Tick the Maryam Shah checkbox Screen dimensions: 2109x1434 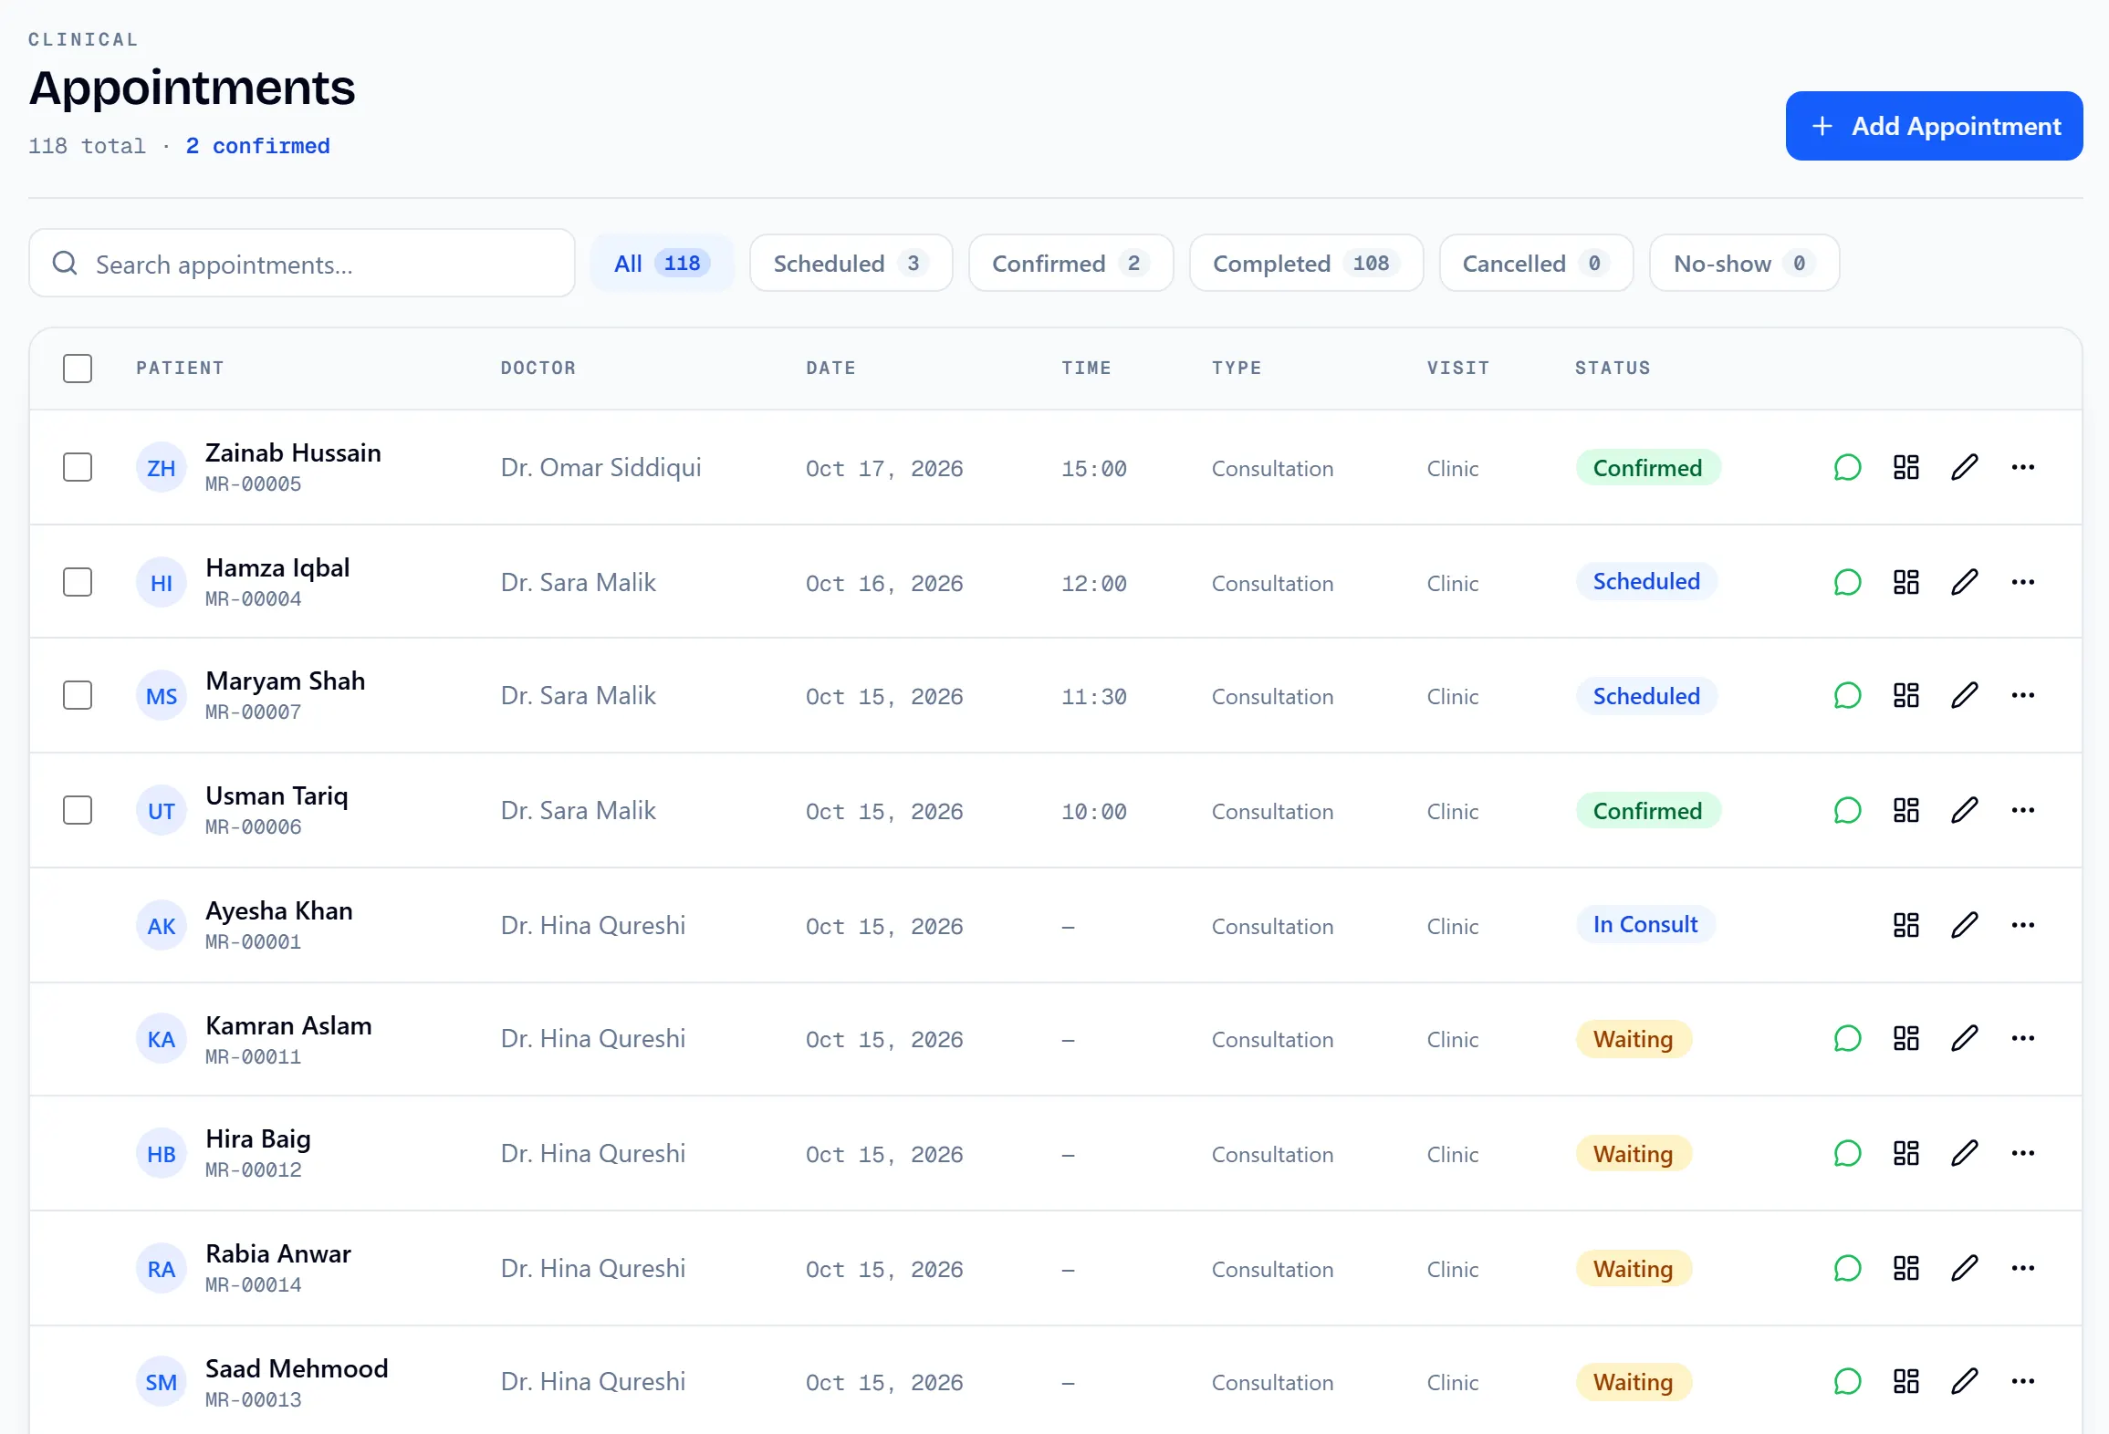pyautogui.click(x=78, y=695)
